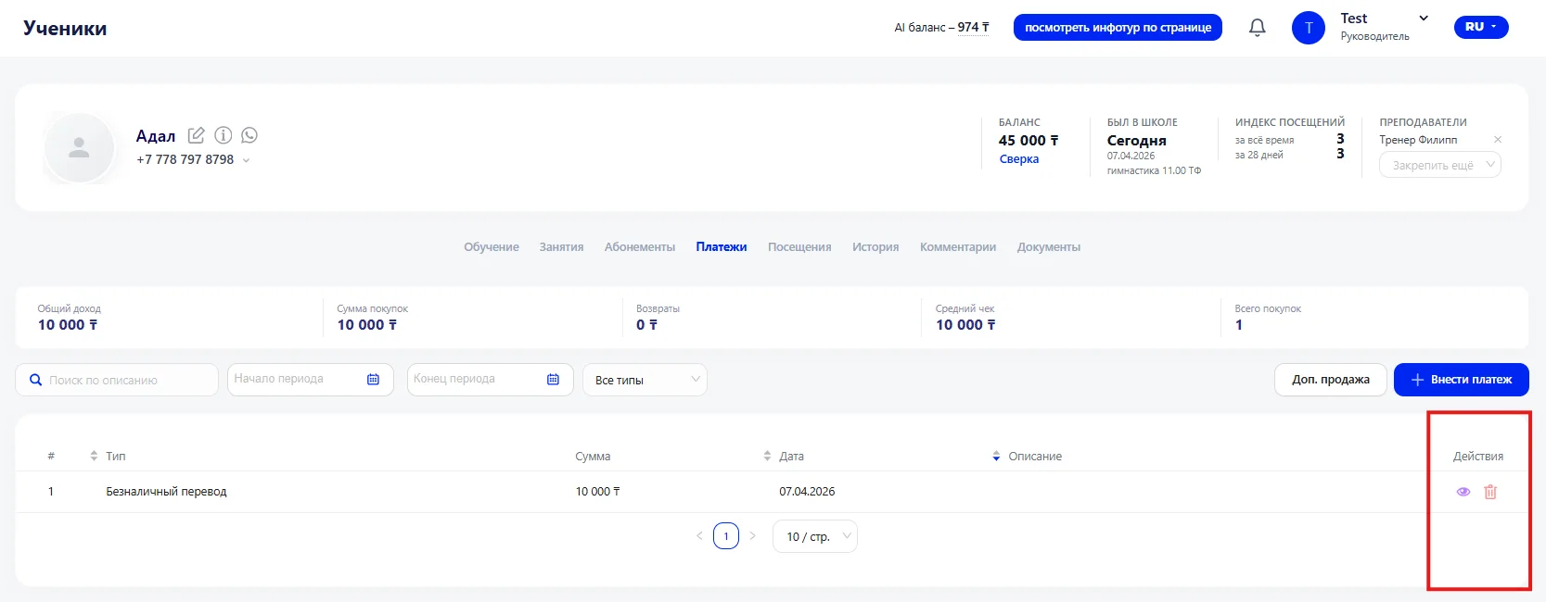The width and height of the screenshot is (1546, 602).
Task: Select page 1 in pagination
Action: [726, 536]
